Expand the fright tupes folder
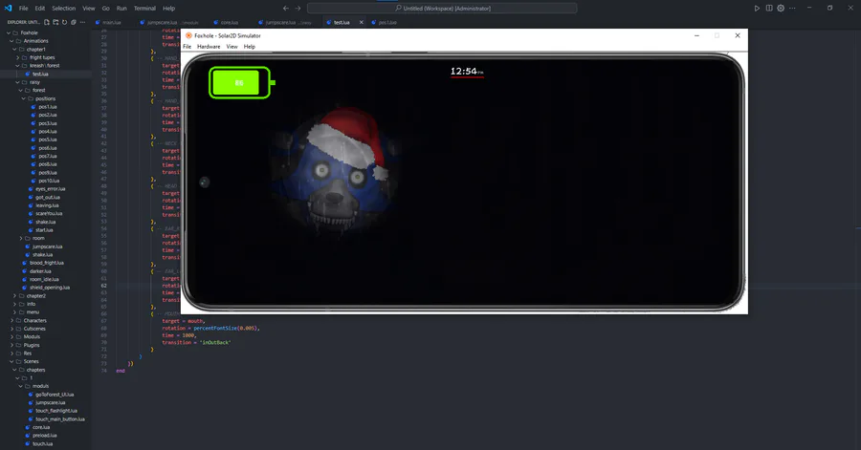 pyautogui.click(x=17, y=57)
